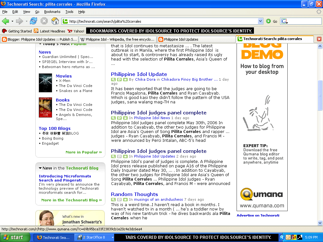Open Introducing Microformats Search and Pingerati post
Image resolution: width=323 pixels, height=242 pixels.
pyautogui.click(x=65, y=178)
